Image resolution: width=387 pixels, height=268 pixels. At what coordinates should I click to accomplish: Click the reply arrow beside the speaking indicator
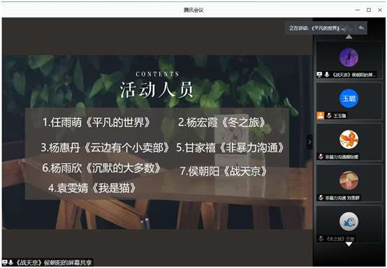361,28
